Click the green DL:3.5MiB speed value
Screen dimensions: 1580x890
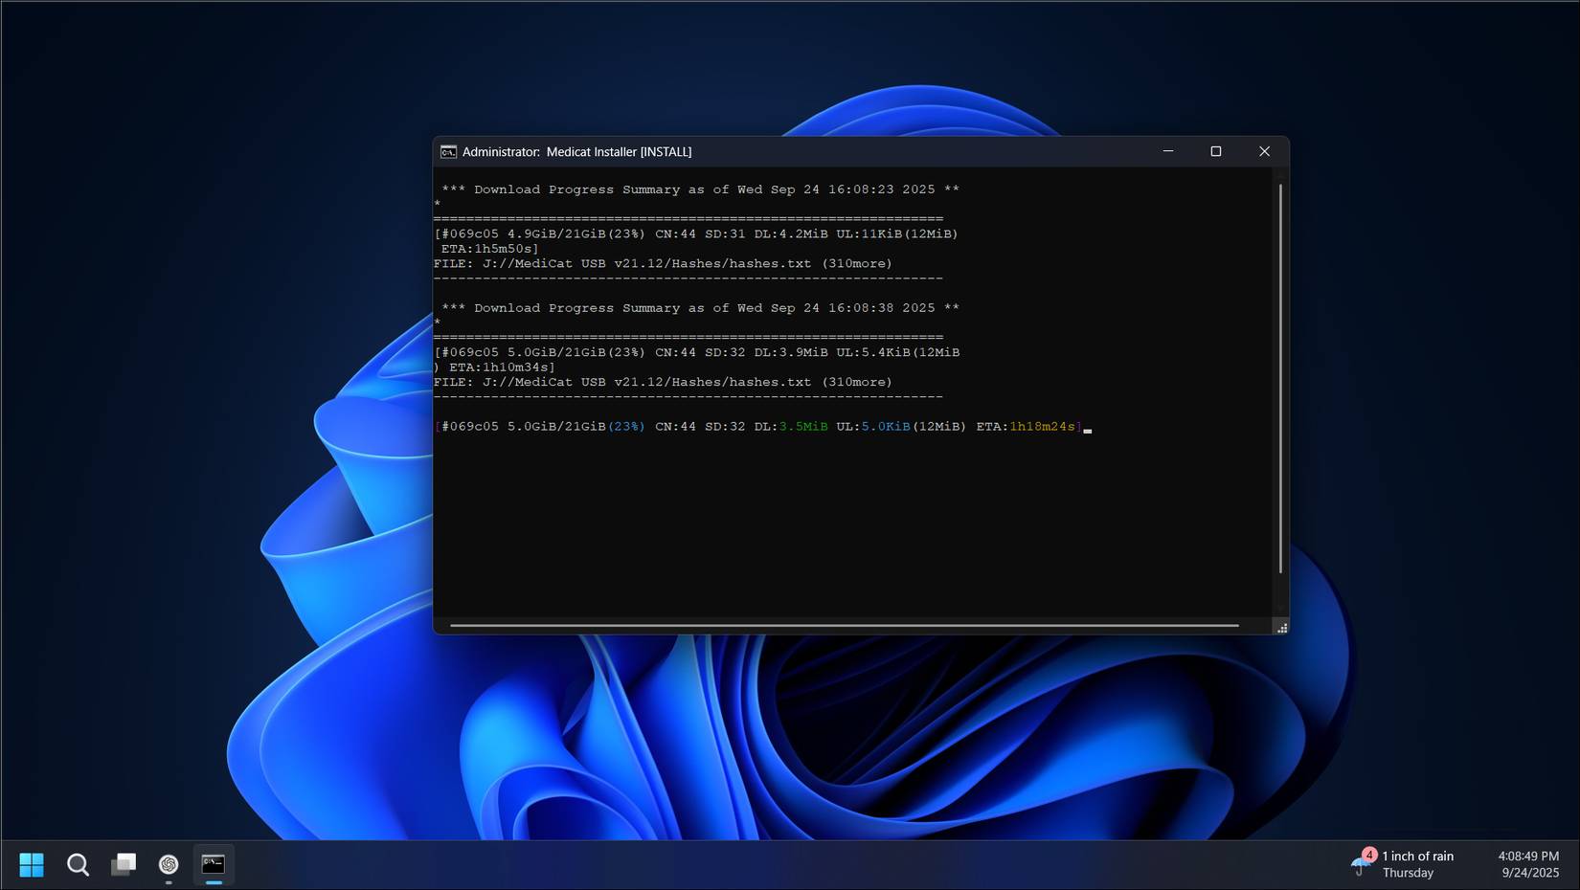[802, 427]
